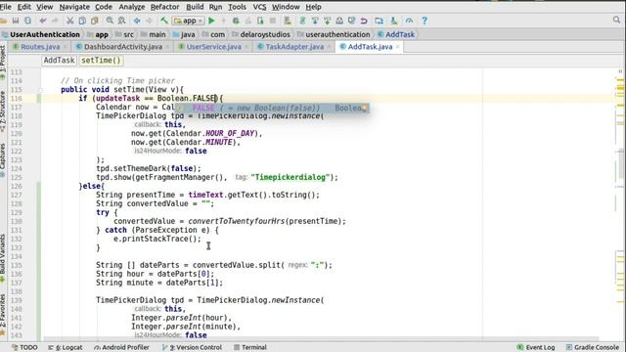The height and width of the screenshot is (352, 626).
Task: Toggle the Captures tool window
Action: [3, 160]
